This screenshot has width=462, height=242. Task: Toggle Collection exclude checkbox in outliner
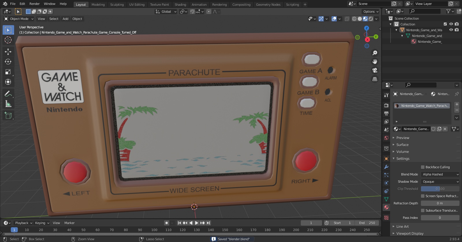[445, 24]
